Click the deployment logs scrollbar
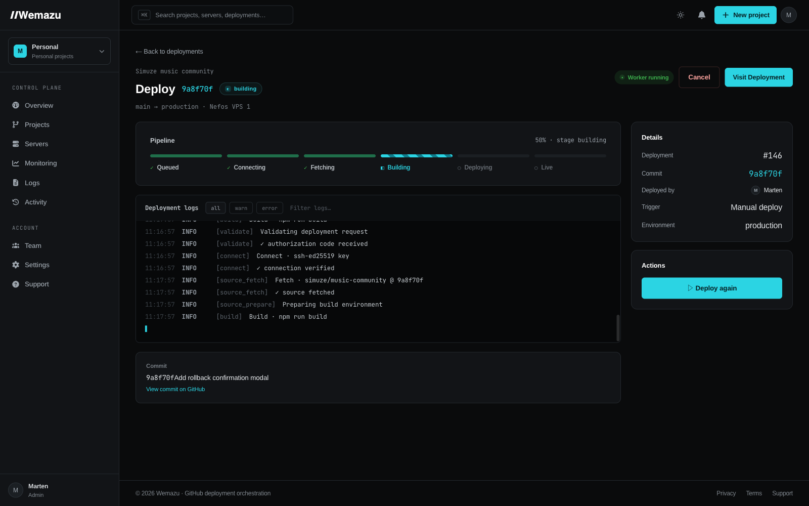809x506 pixels. point(618,328)
